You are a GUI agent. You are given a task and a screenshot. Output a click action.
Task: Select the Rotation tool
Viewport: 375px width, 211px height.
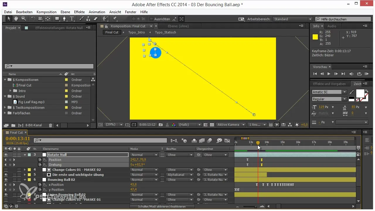point(33,19)
